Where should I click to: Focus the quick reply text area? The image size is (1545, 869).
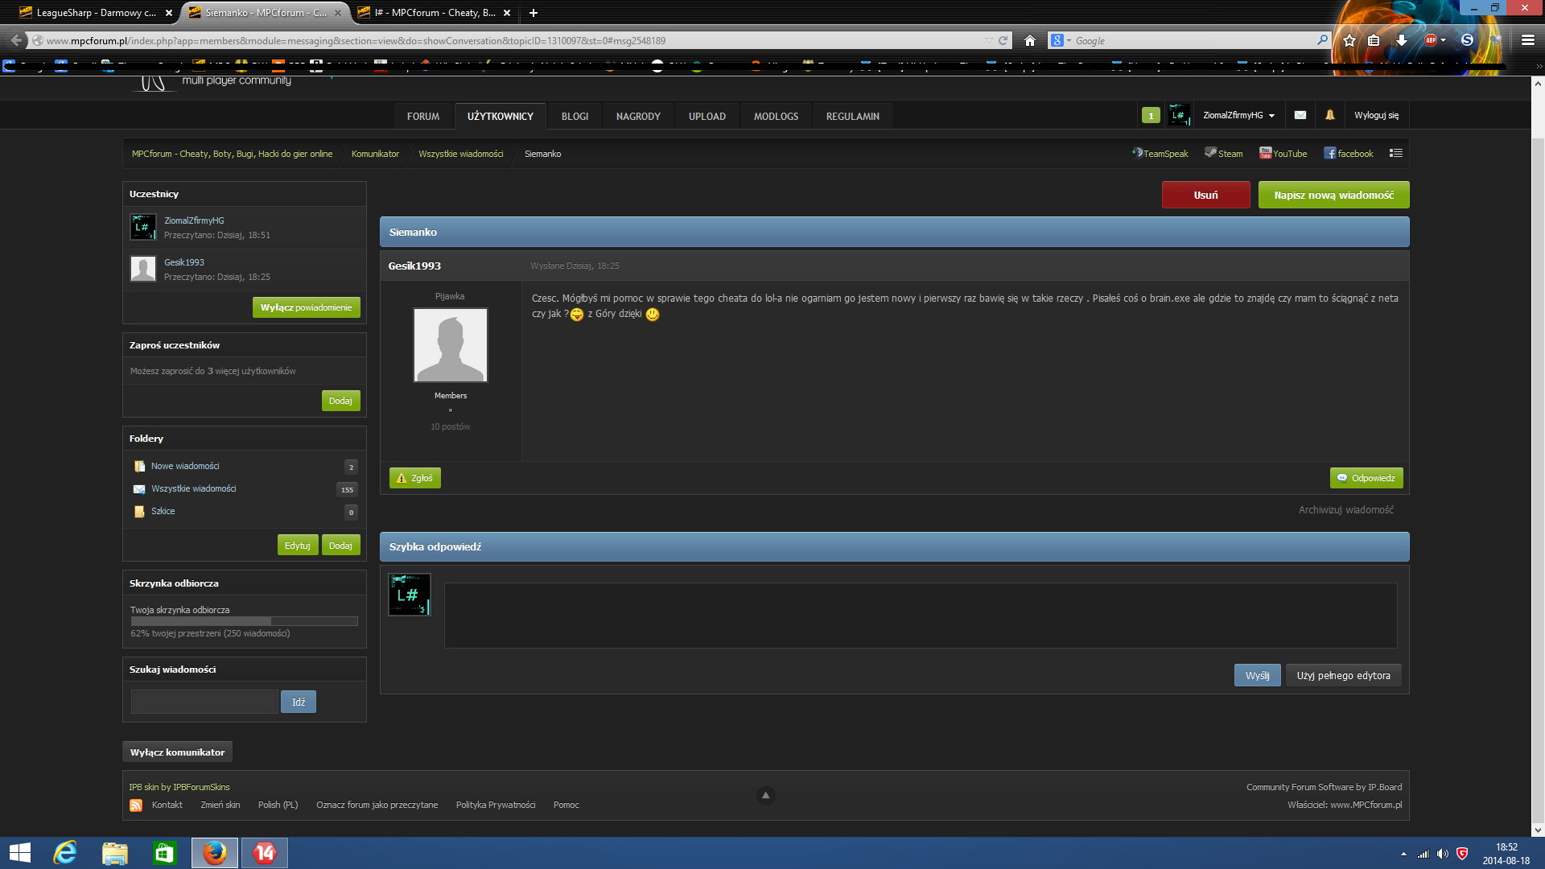click(921, 616)
